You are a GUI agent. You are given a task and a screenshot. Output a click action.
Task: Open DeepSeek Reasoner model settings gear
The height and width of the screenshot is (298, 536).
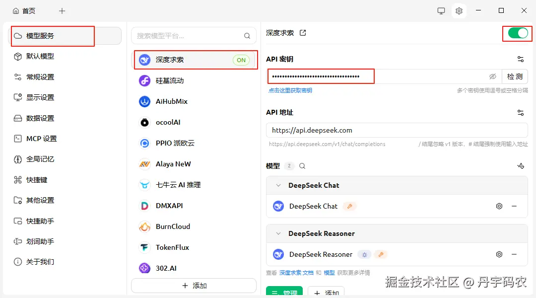click(x=499, y=254)
